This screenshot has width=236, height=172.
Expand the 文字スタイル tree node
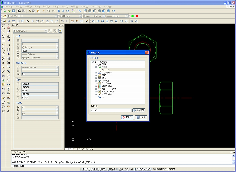click(x=96, y=94)
